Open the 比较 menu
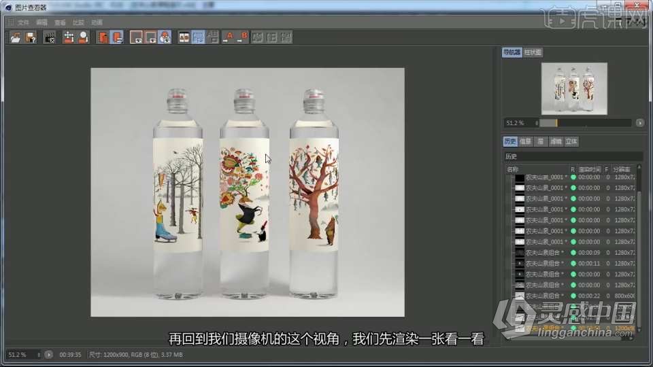This screenshot has width=653, height=367. 78,22
